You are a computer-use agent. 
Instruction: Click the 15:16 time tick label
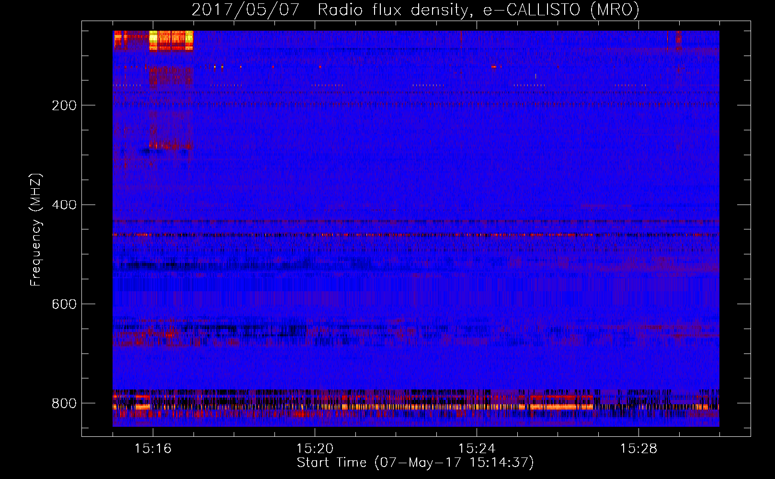[153, 448]
